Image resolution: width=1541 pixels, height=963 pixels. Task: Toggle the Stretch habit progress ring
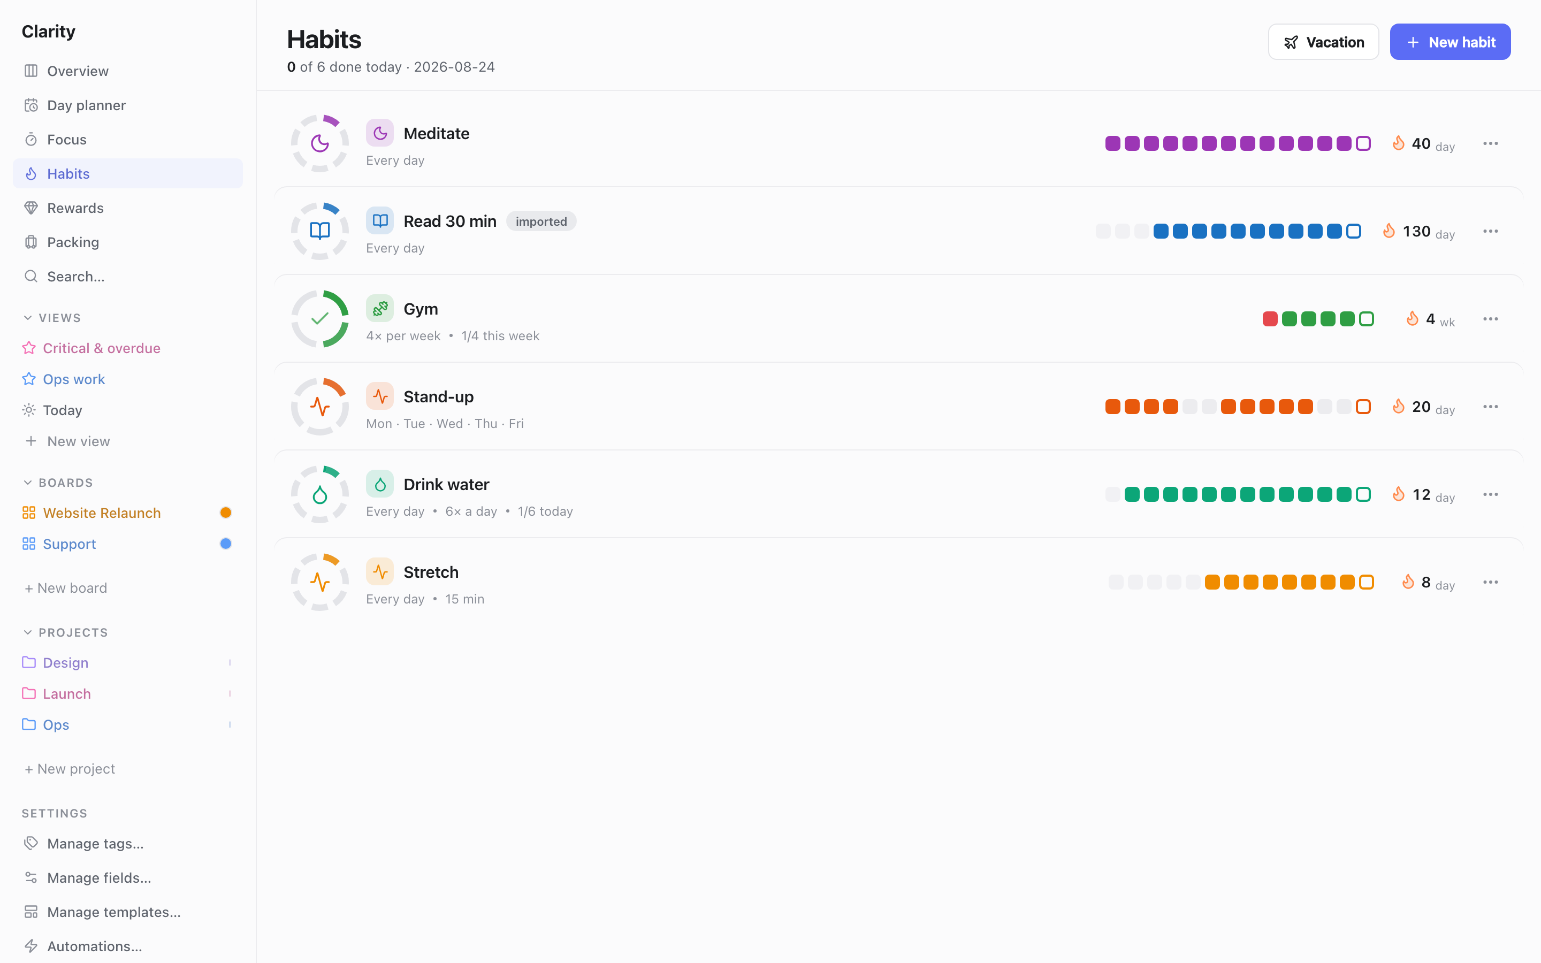[319, 582]
